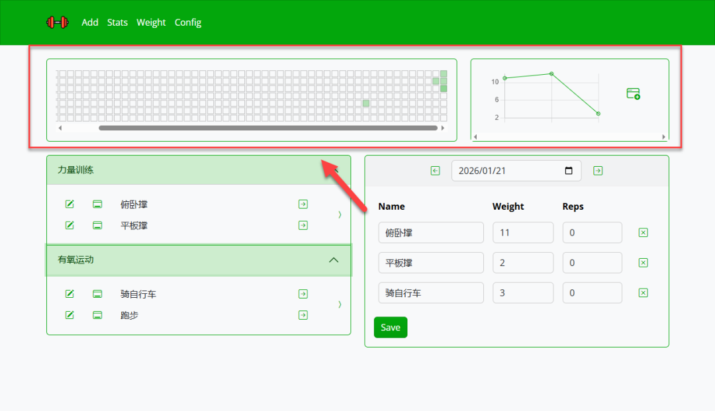Open the Stats page
Screen dimensions: 715x411
pyautogui.click(x=117, y=23)
